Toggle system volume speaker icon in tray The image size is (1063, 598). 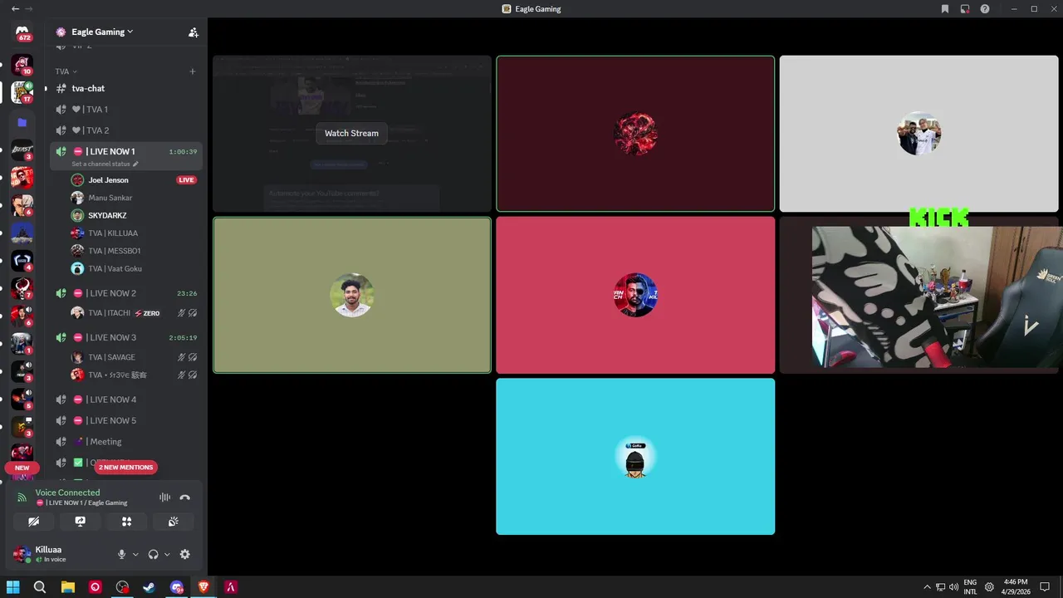[x=953, y=587]
